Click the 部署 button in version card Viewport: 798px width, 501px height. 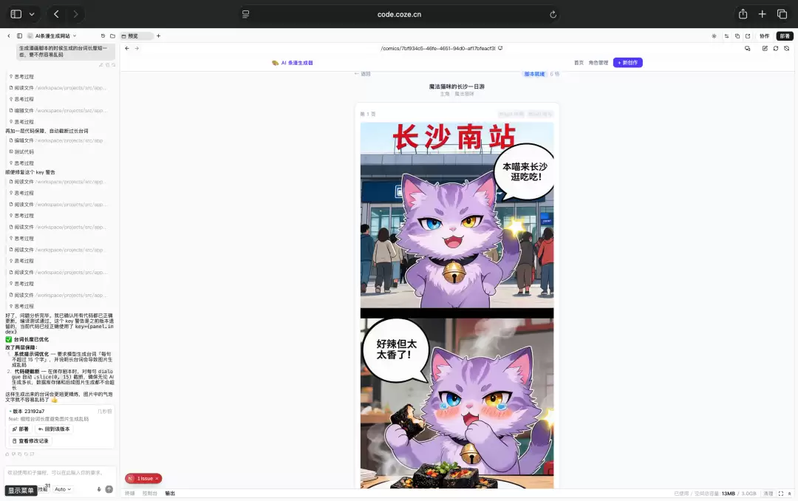(x=21, y=429)
